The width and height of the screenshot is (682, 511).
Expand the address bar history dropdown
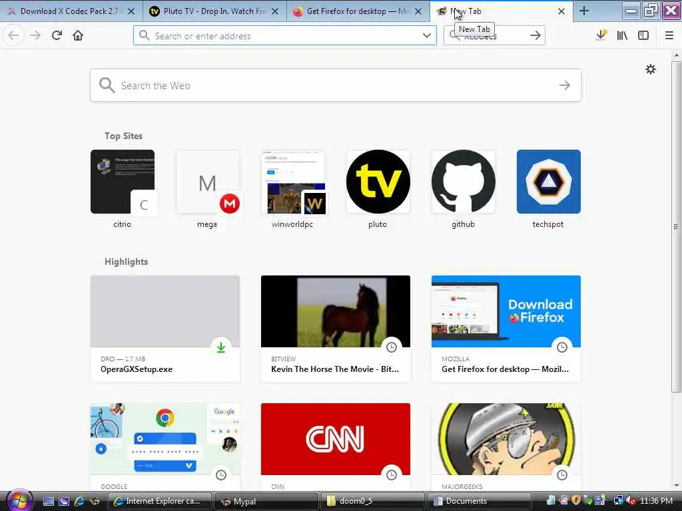click(427, 36)
